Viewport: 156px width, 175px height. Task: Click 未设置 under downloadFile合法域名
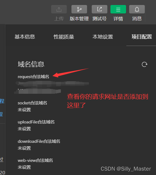pyautogui.click(x=24, y=148)
